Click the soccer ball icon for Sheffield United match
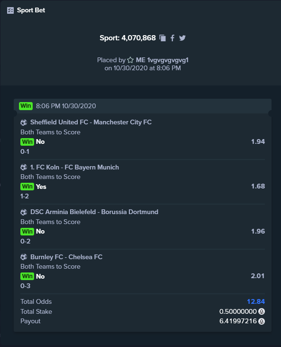Viewport: 281px width, 347px height. 24,122
